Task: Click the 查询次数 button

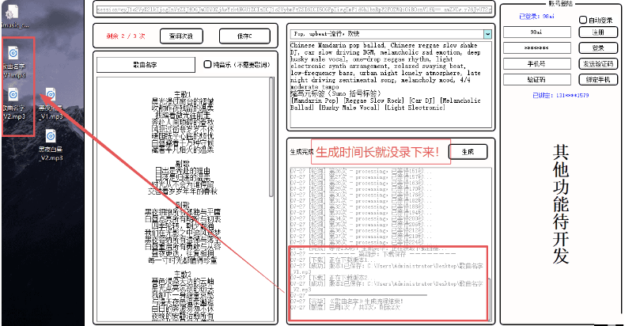Action: point(181,36)
